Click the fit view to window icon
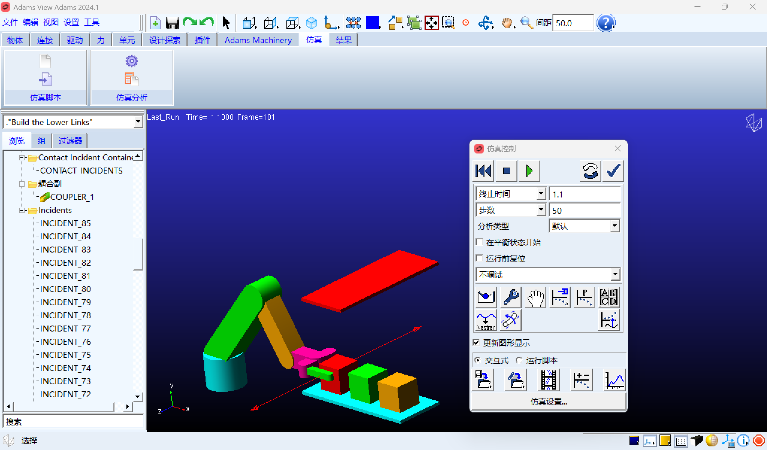The width and height of the screenshot is (767, 450). click(x=432, y=23)
